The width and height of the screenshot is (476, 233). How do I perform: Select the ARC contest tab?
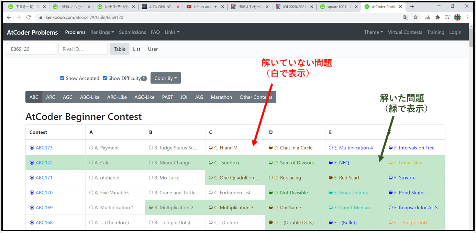tap(51, 97)
